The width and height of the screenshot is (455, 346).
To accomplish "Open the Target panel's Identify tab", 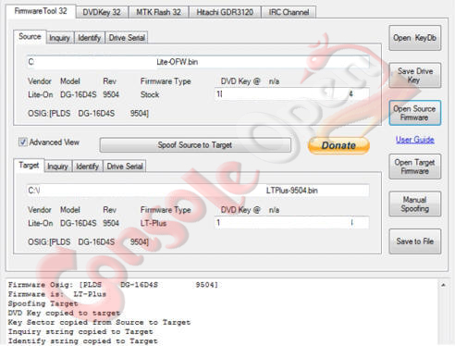I will coord(88,167).
